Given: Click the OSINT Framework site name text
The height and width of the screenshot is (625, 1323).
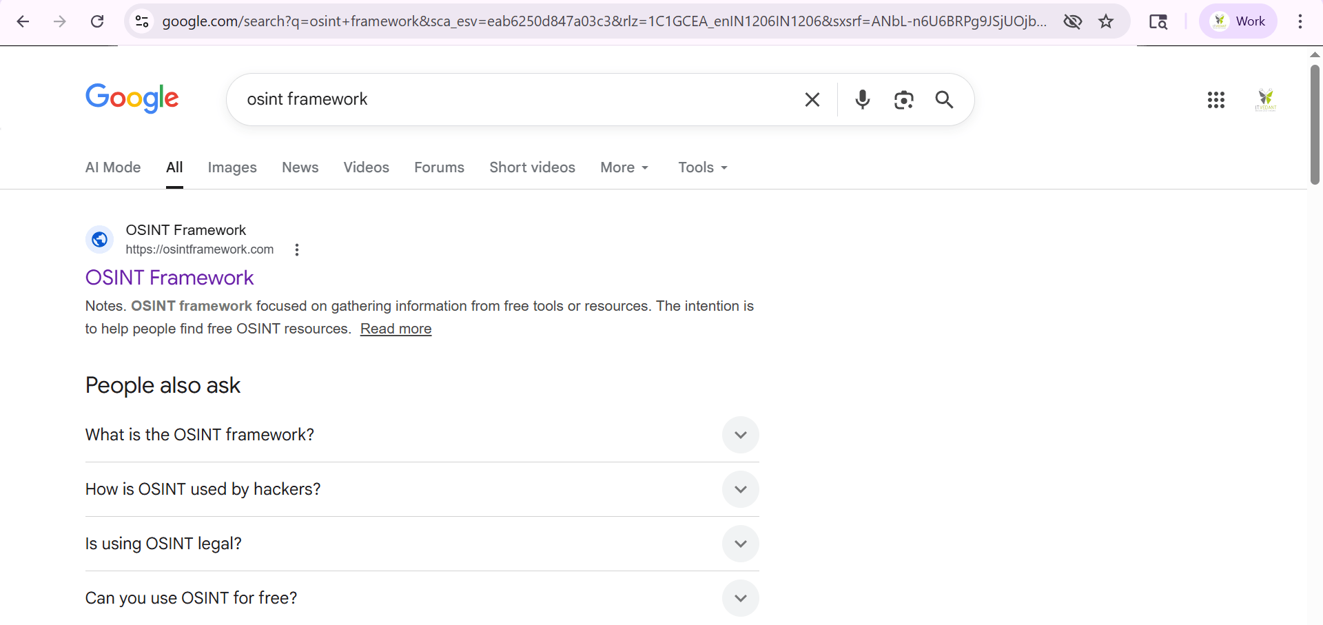Looking at the screenshot, I should (x=186, y=230).
